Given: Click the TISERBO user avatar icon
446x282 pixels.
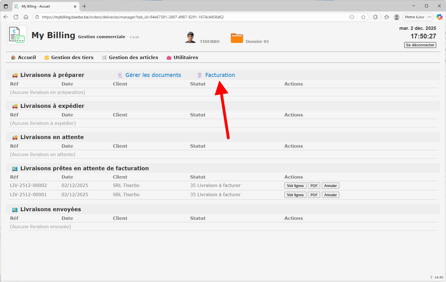Looking at the screenshot, I should pos(190,37).
